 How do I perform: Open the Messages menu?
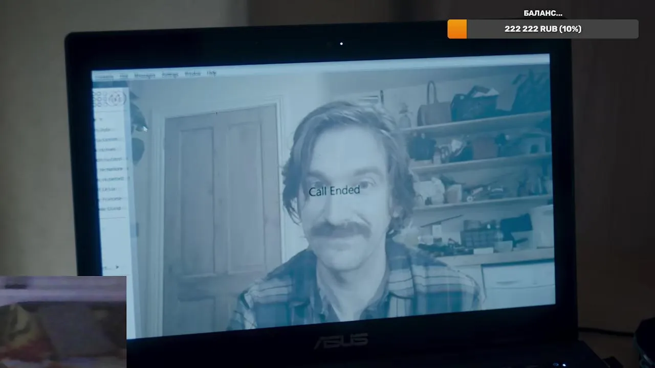(x=144, y=75)
